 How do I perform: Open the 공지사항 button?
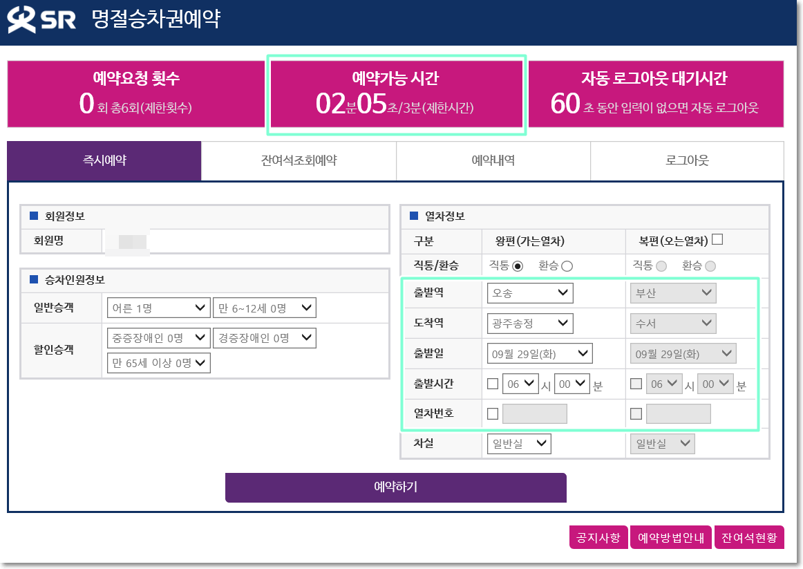pyautogui.click(x=598, y=537)
